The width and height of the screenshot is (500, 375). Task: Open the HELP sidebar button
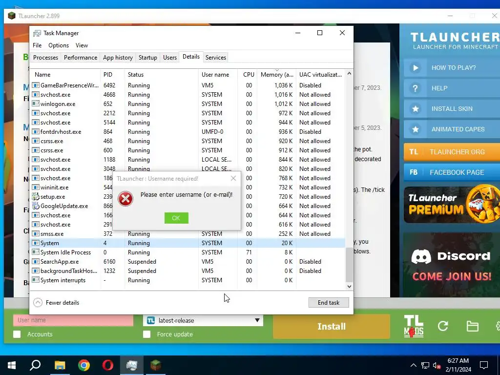pyautogui.click(x=452, y=88)
